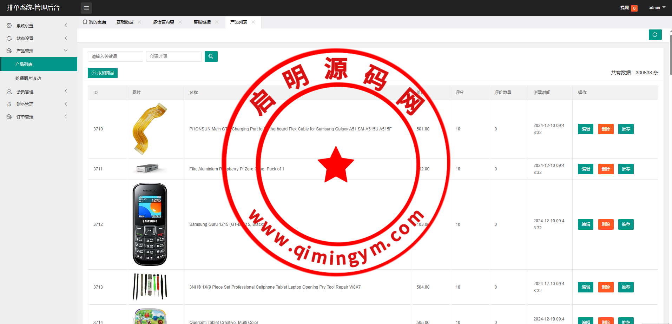Close the 多语言内容 tab

[x=180, y=22]
